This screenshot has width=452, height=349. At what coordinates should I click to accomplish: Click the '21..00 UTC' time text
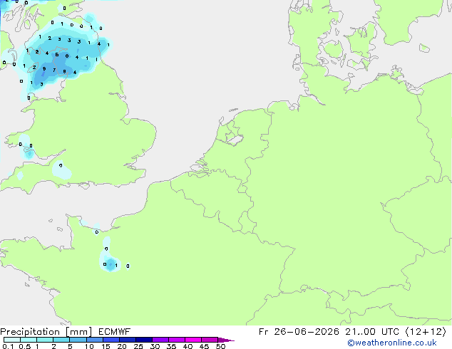[x=372, y=332]
